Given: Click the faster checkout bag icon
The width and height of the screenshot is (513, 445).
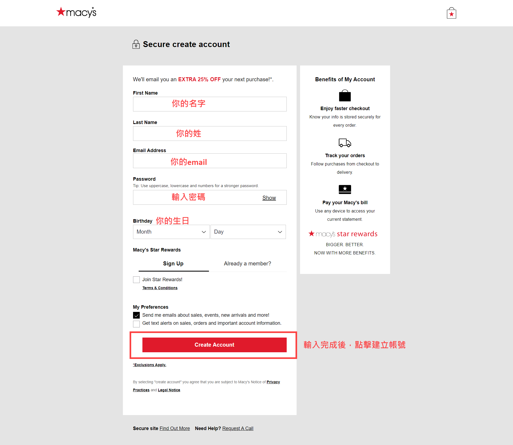Looking at the screenshot, I should (345, 96).
